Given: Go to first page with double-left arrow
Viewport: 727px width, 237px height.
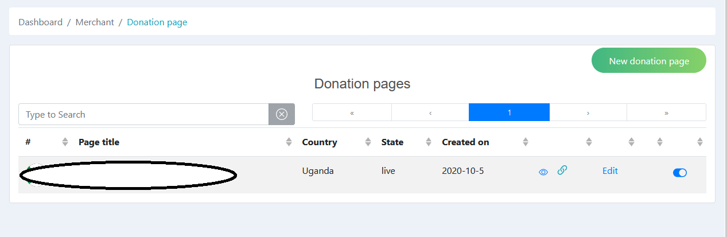Looking at the screenshot, I should click(x=352, y=113).
